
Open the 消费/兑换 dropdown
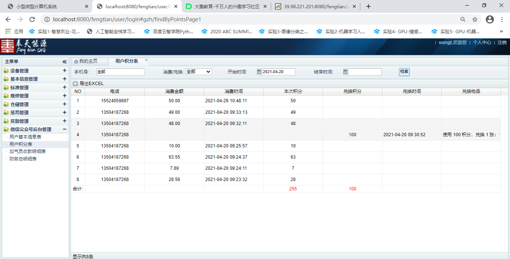click(x=199, y=72)
